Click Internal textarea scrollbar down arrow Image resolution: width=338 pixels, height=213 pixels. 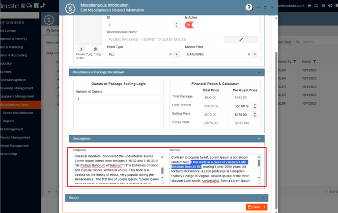(259, 178)
